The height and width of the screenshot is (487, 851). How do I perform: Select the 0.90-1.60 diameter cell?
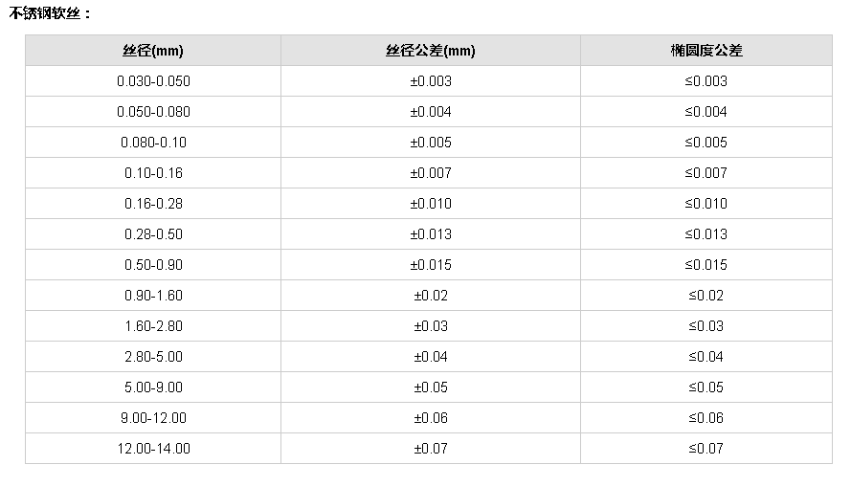[153, 296]
